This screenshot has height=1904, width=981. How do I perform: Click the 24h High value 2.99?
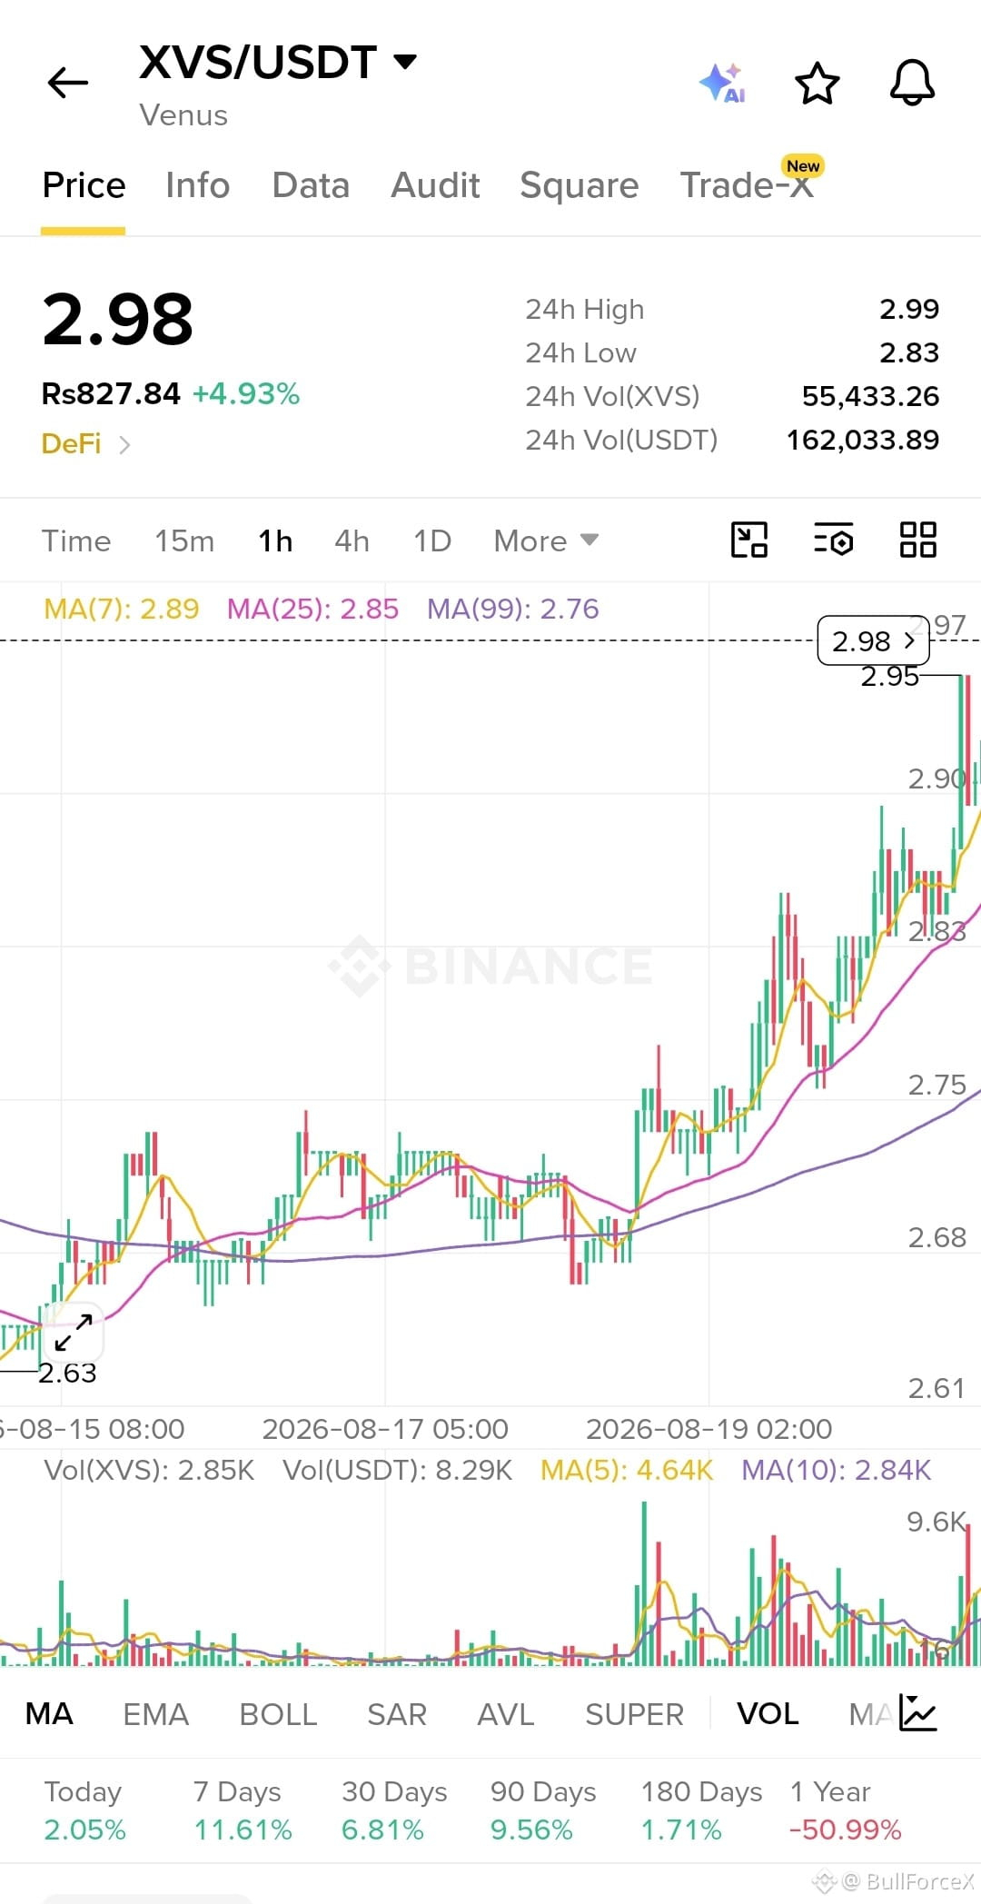[x=909, y=309]
